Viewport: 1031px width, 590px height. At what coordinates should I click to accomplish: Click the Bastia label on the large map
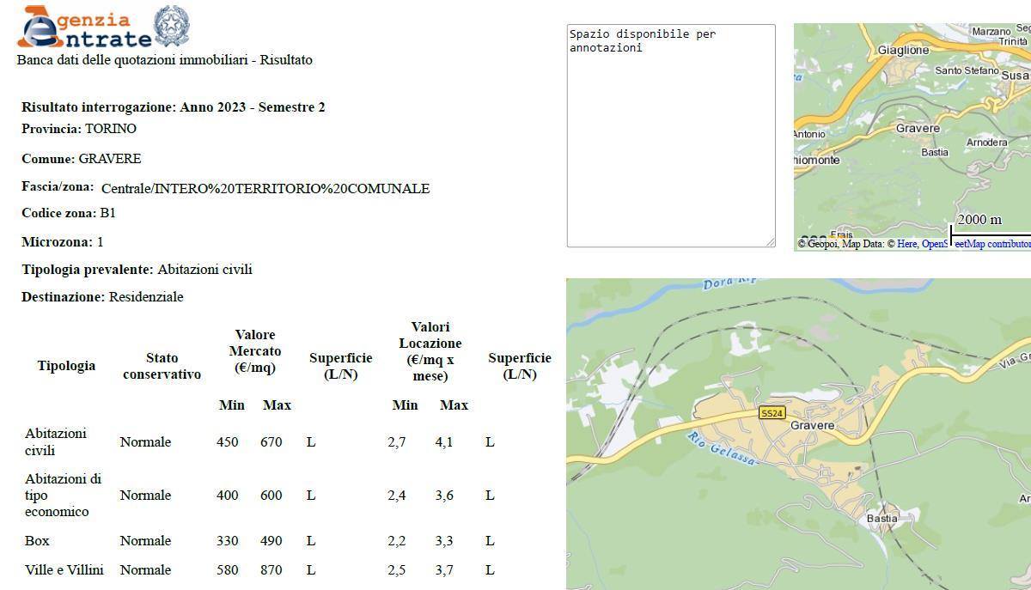pyautogui.click(x=882, y=519)
